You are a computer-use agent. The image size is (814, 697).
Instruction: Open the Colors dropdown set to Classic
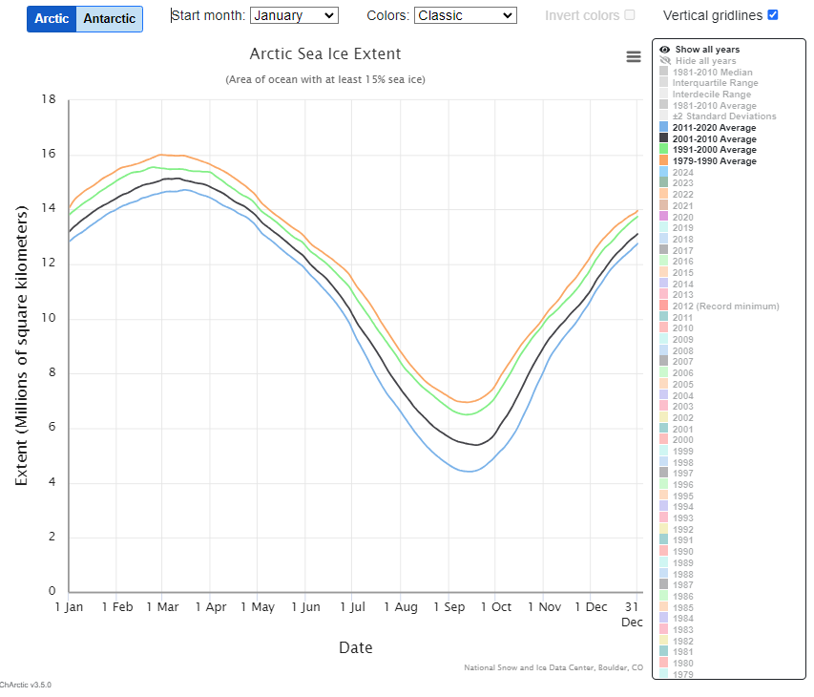pyautogui.click(x=465, y=15)
